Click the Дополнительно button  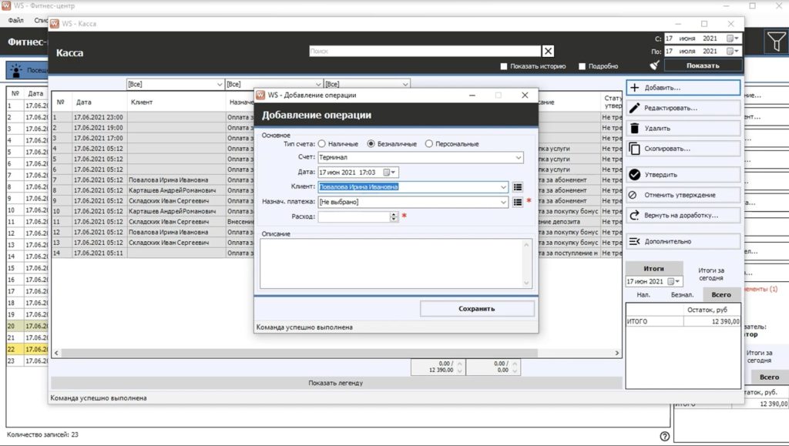pyautogui.click(x=683, y=241)
